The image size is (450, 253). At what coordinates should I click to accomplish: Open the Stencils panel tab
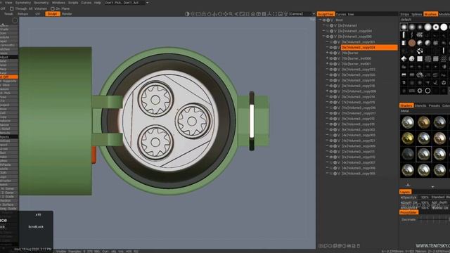coord(420,105)
